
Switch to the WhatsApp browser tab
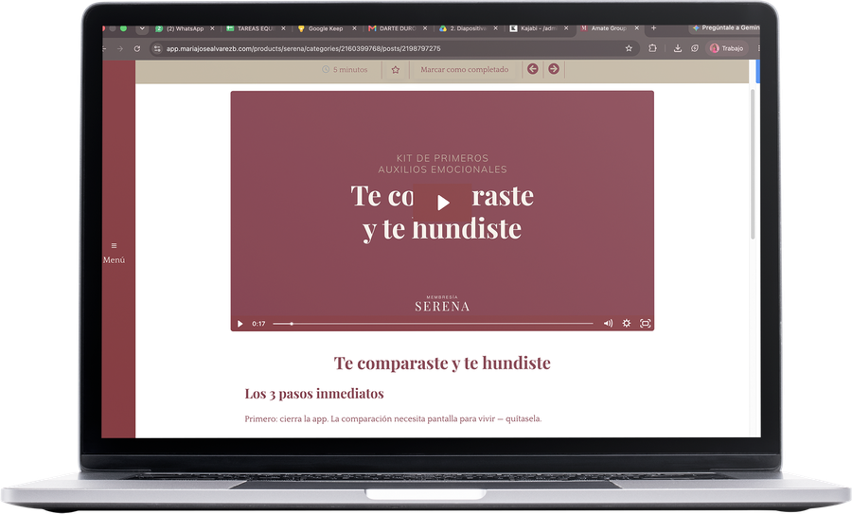(x=181, y=28)
